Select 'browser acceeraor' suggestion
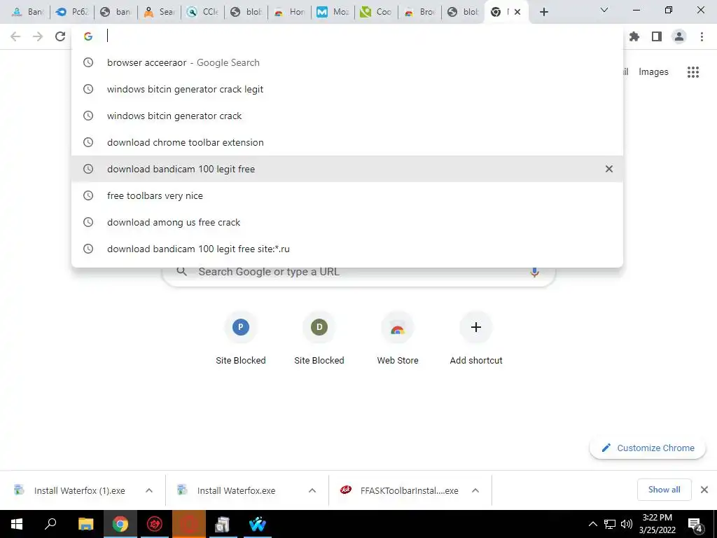Image resolution: width=717 pixels, height=538 pixels. pyautogui.click(x=347, y=62)
